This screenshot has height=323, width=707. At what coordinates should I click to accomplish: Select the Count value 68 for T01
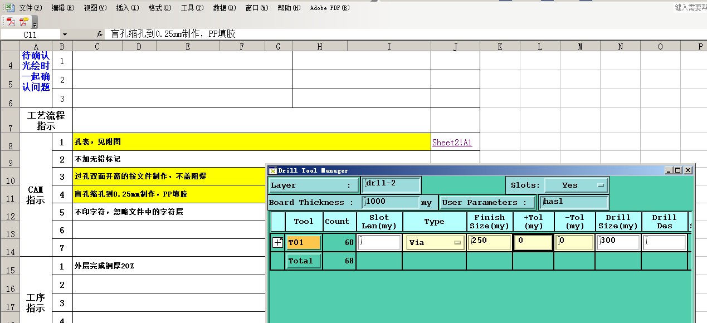(339, 242)
